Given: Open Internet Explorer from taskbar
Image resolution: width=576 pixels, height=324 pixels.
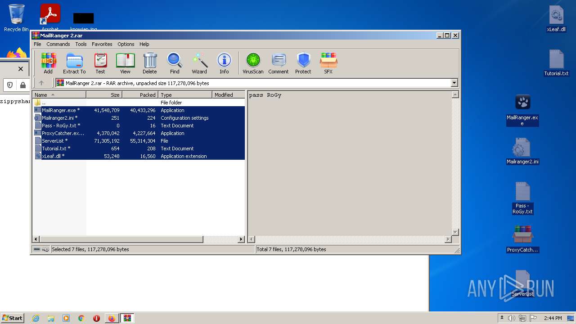Looking at the screenshot, I should click(x=36, y=318).
